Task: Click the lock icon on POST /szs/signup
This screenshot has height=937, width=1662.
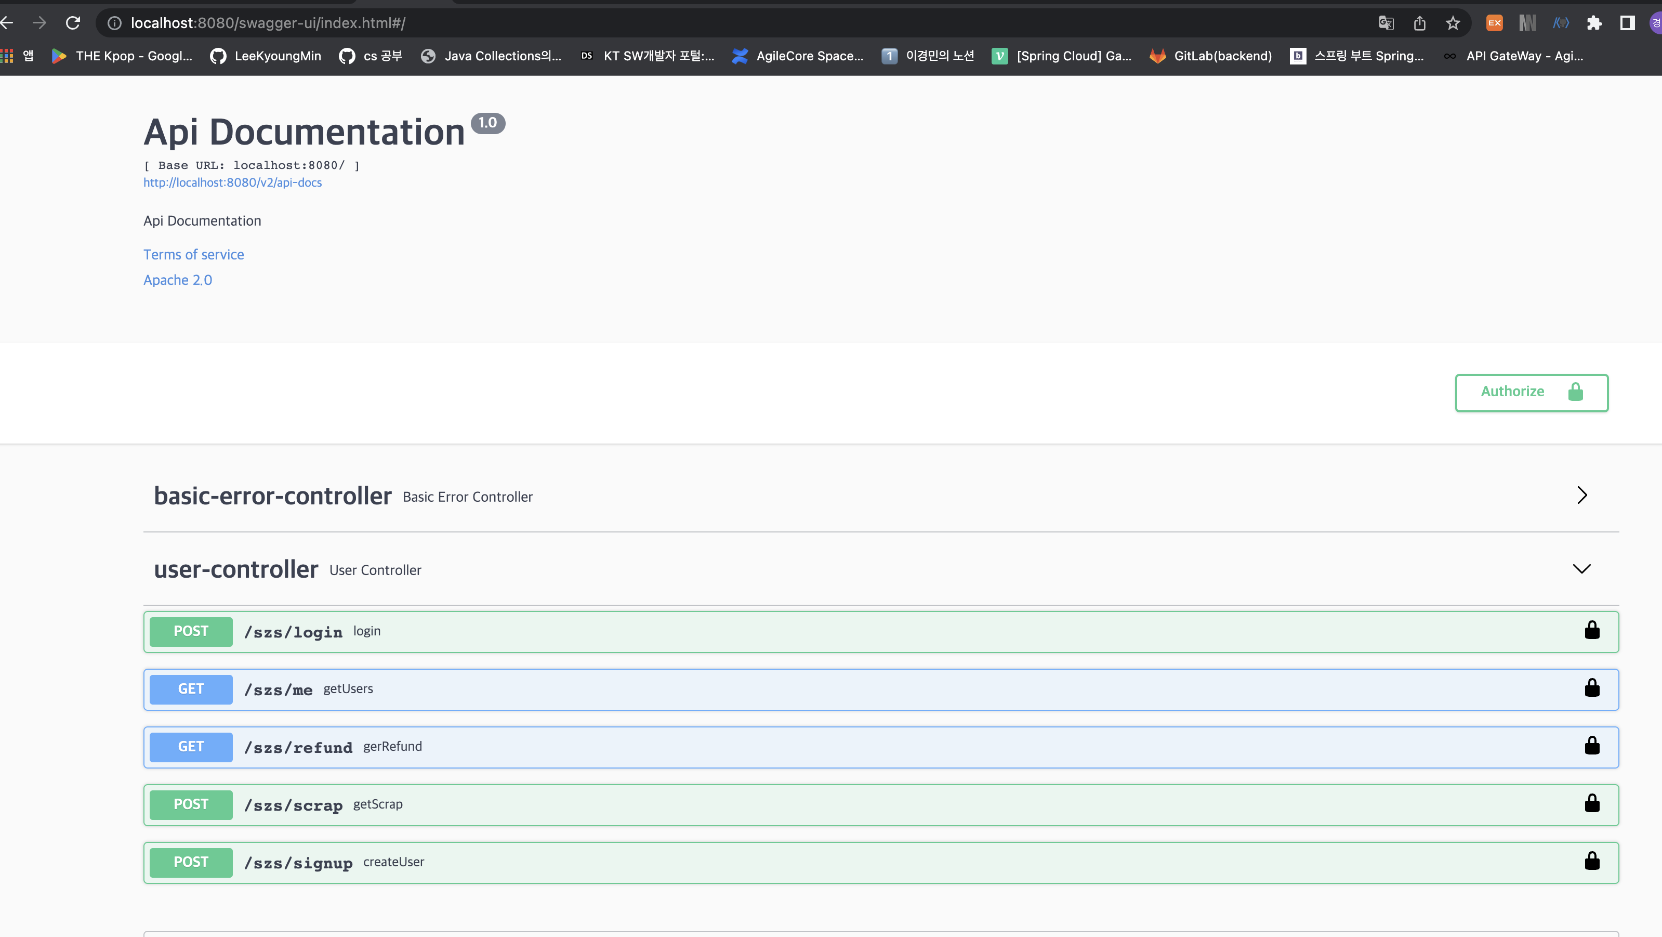Action: pyautogui.click(x=1592, y=861)
